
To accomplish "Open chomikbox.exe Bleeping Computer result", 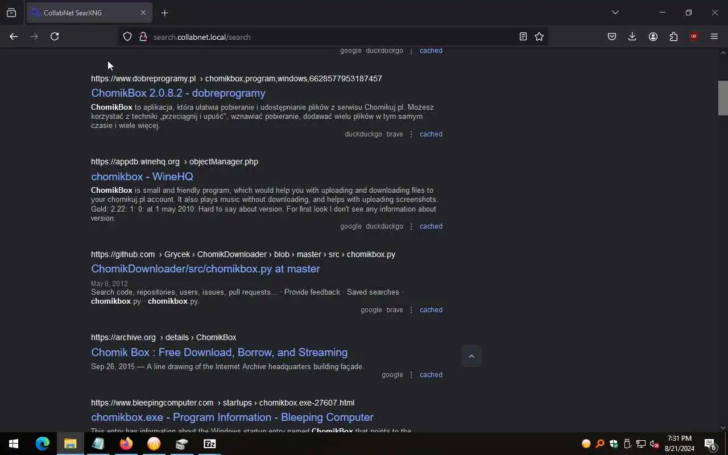I will click(232, 417).
